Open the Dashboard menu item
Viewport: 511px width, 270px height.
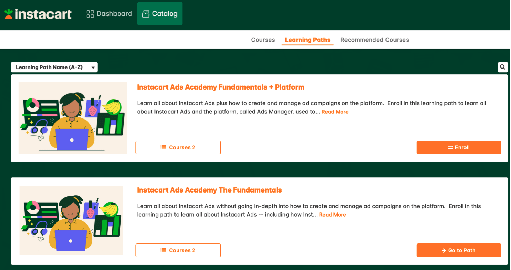point(109,14)
